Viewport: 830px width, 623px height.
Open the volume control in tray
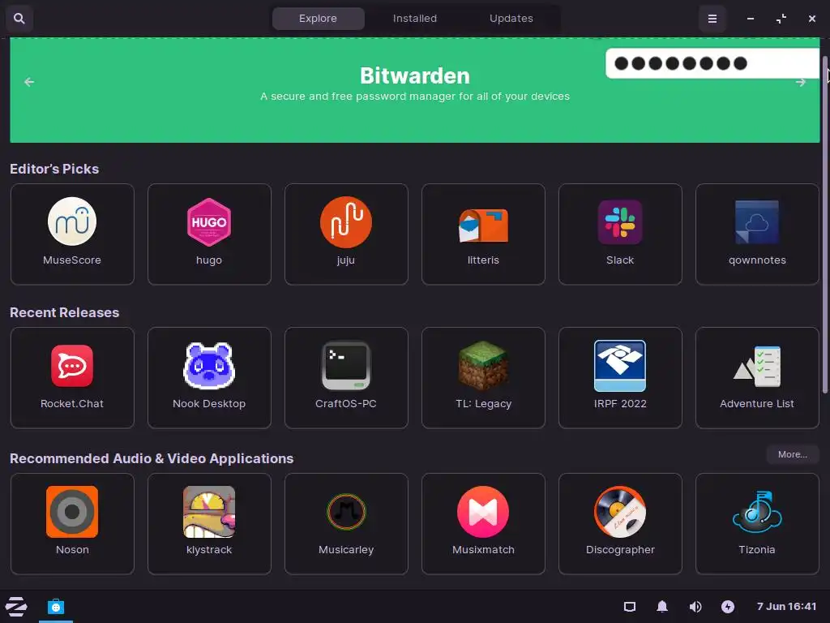pyautogui.click(x=695, y=607)
